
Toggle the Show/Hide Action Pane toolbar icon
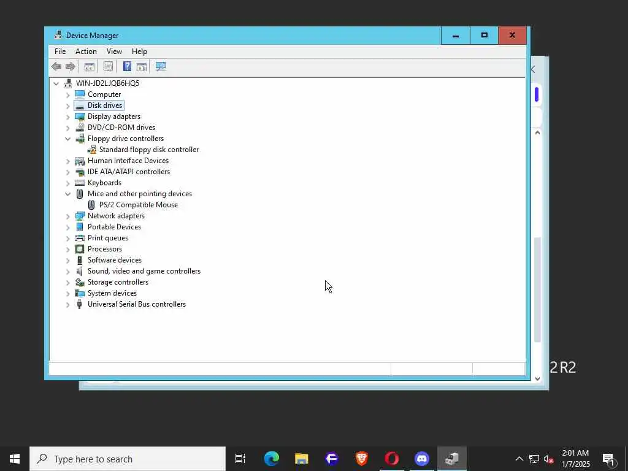click(x=142, y=66)
